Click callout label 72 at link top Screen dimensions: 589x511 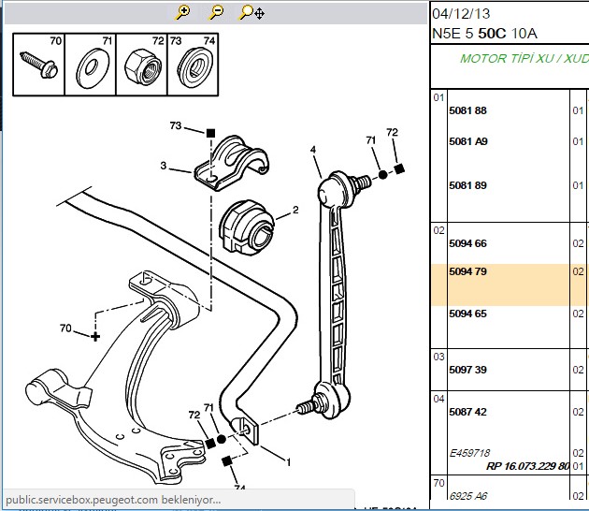point(392,132)
